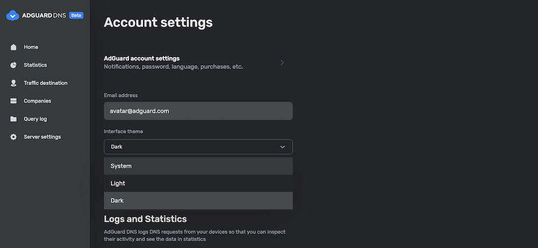
Task: Click the Query log folder icon
Action: click(13, 119)
